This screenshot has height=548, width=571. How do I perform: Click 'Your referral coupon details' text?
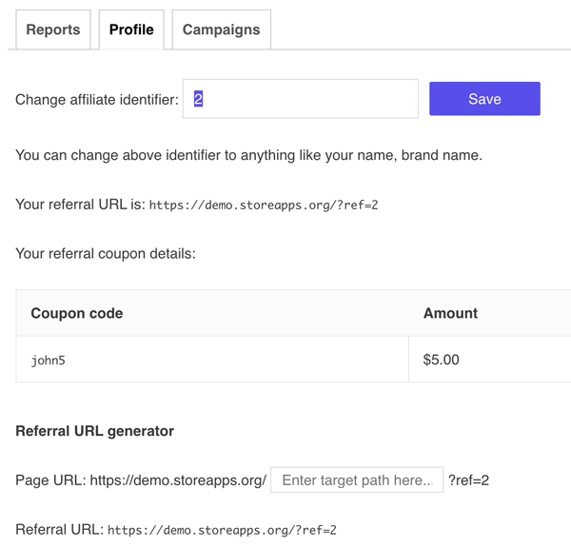point(106,254)
